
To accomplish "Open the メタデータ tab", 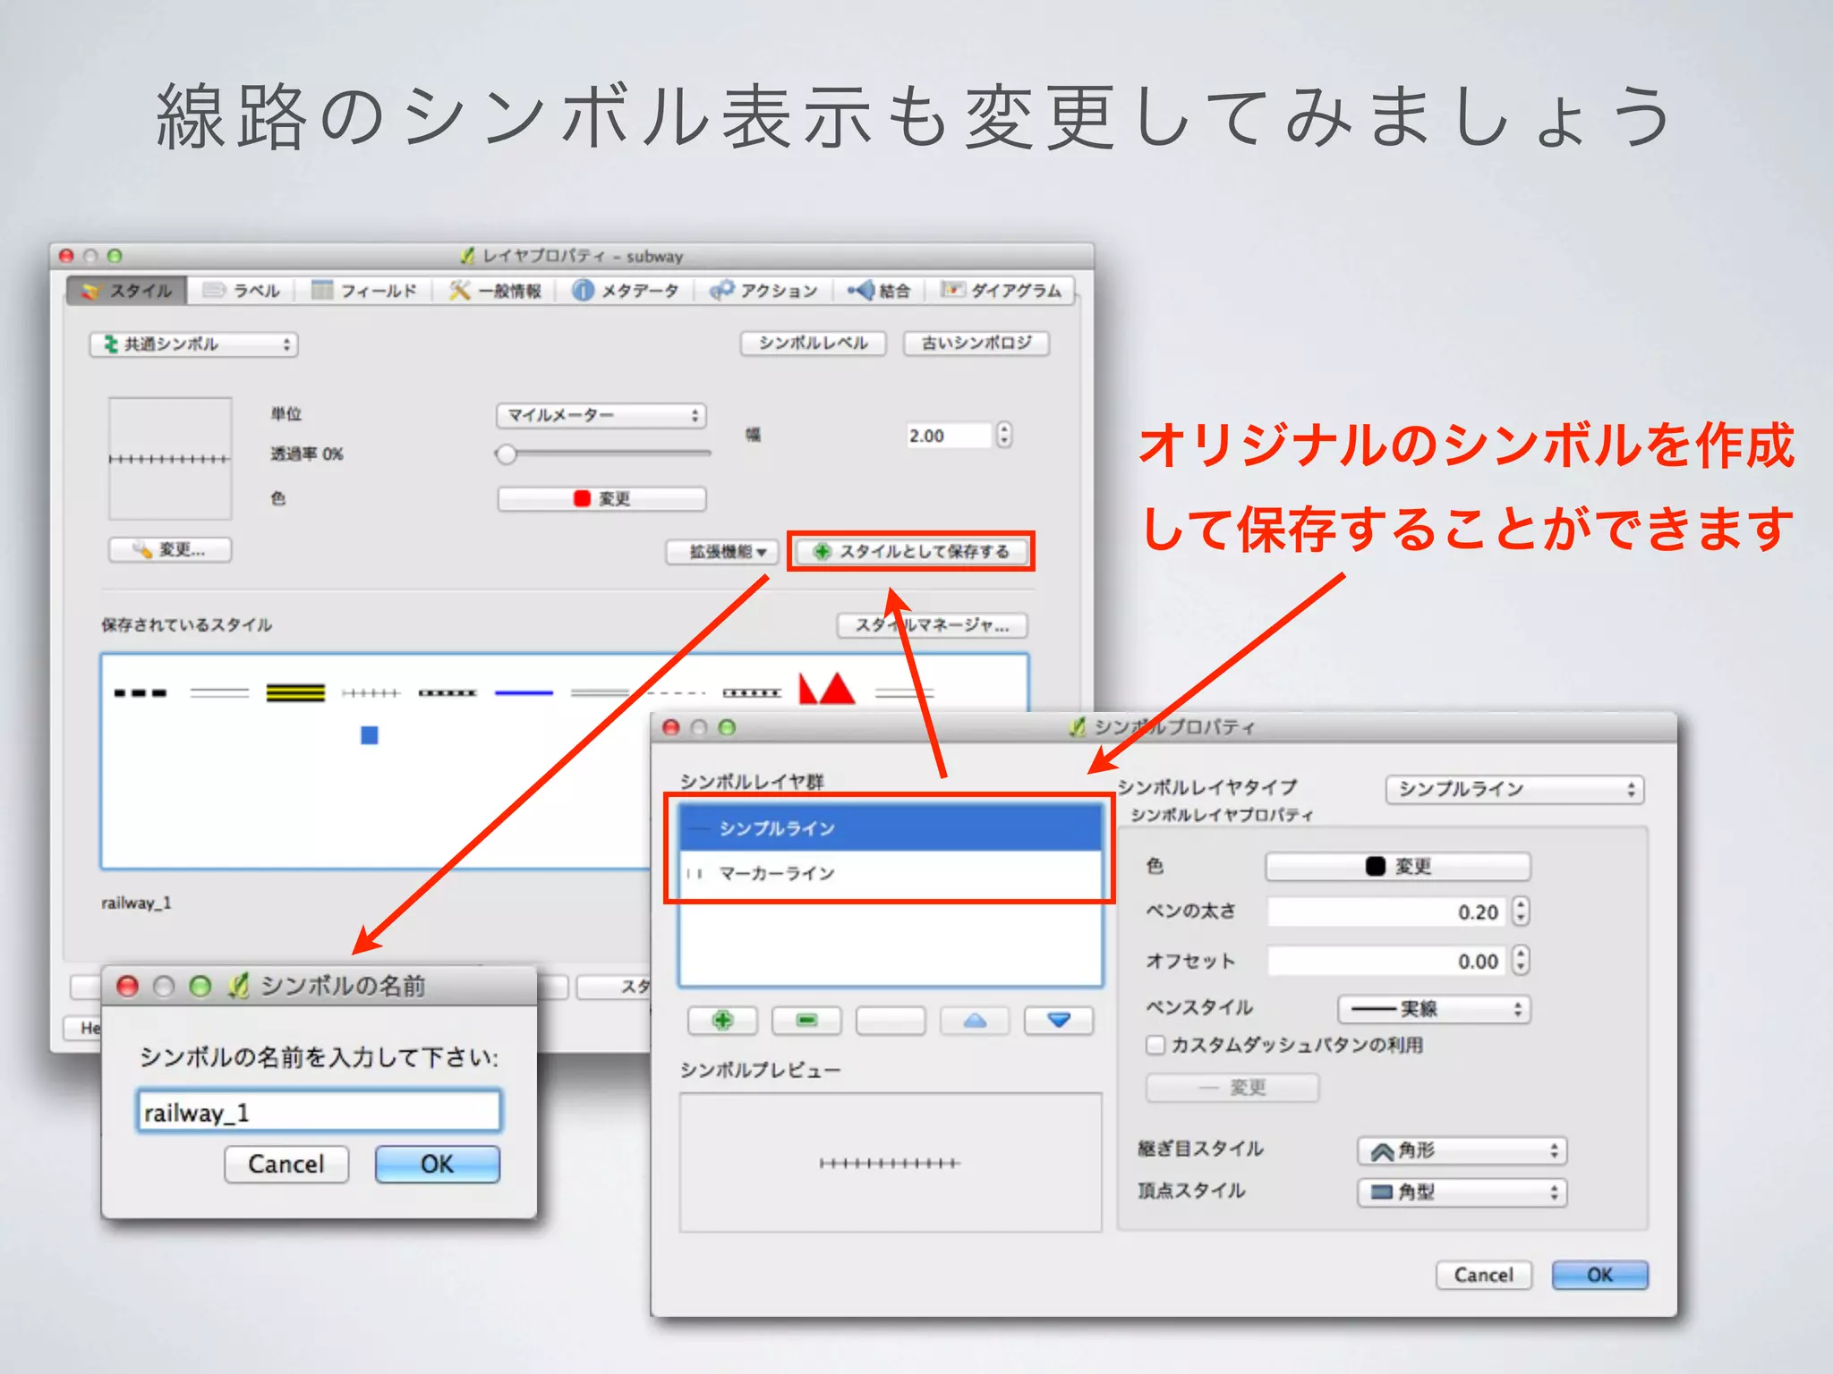I will pos(626,291).
